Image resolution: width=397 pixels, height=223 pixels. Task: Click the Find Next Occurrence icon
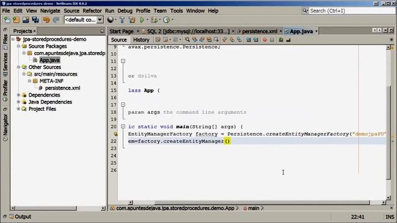[202, 40]
